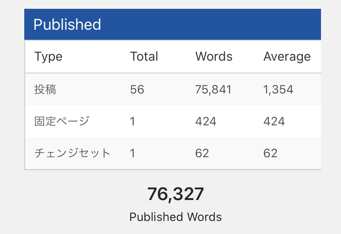Screen dimensions: 341x234
Task: Click the チェンジセット row label
Action: coord(72,153)
